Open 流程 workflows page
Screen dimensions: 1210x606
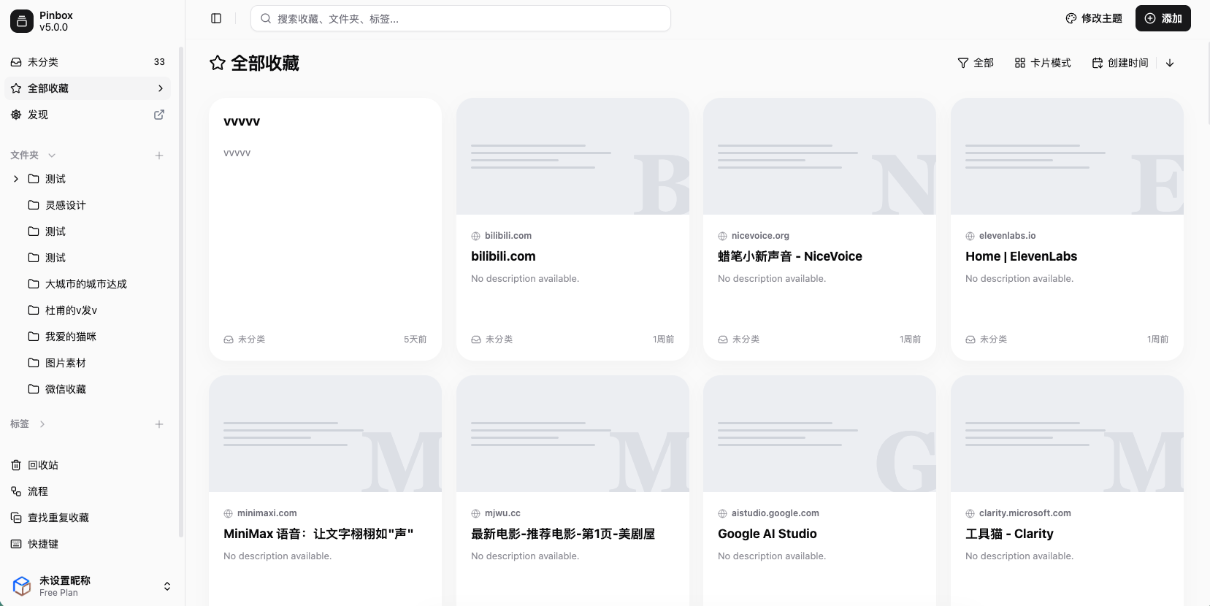(88, 491)
